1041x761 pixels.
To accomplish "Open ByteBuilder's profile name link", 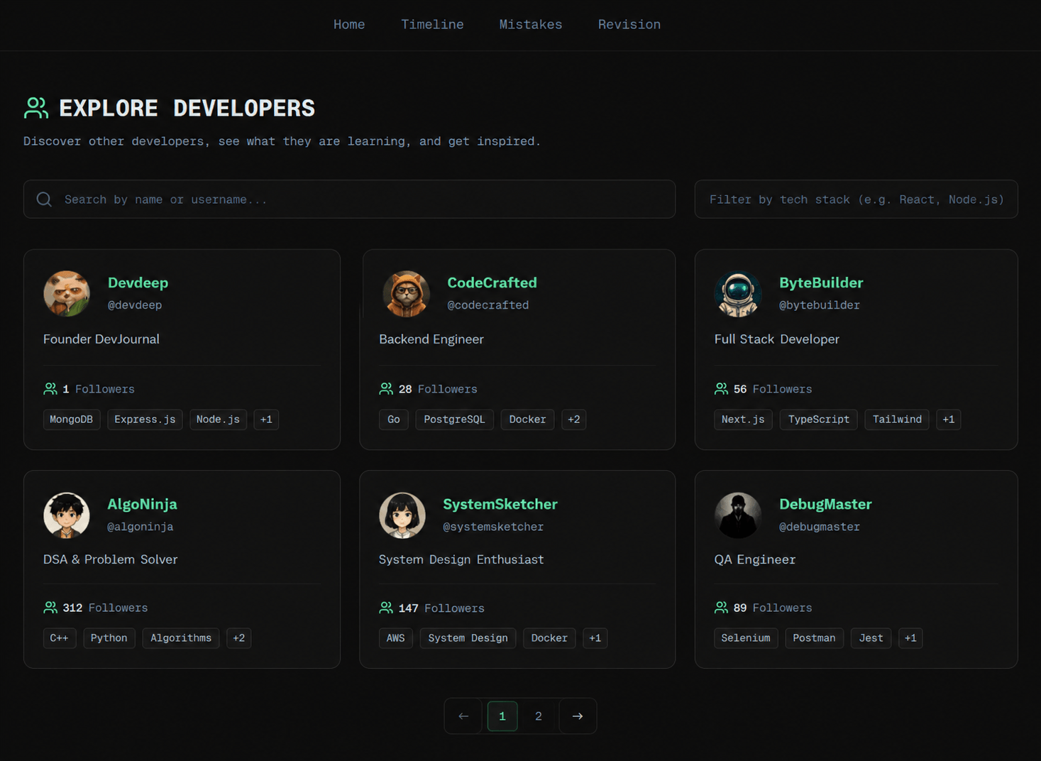I will click(x=821, y=283).
